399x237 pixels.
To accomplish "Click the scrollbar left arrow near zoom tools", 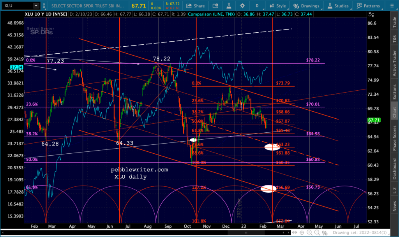I will pyautogui.click(x=284, y=232).
